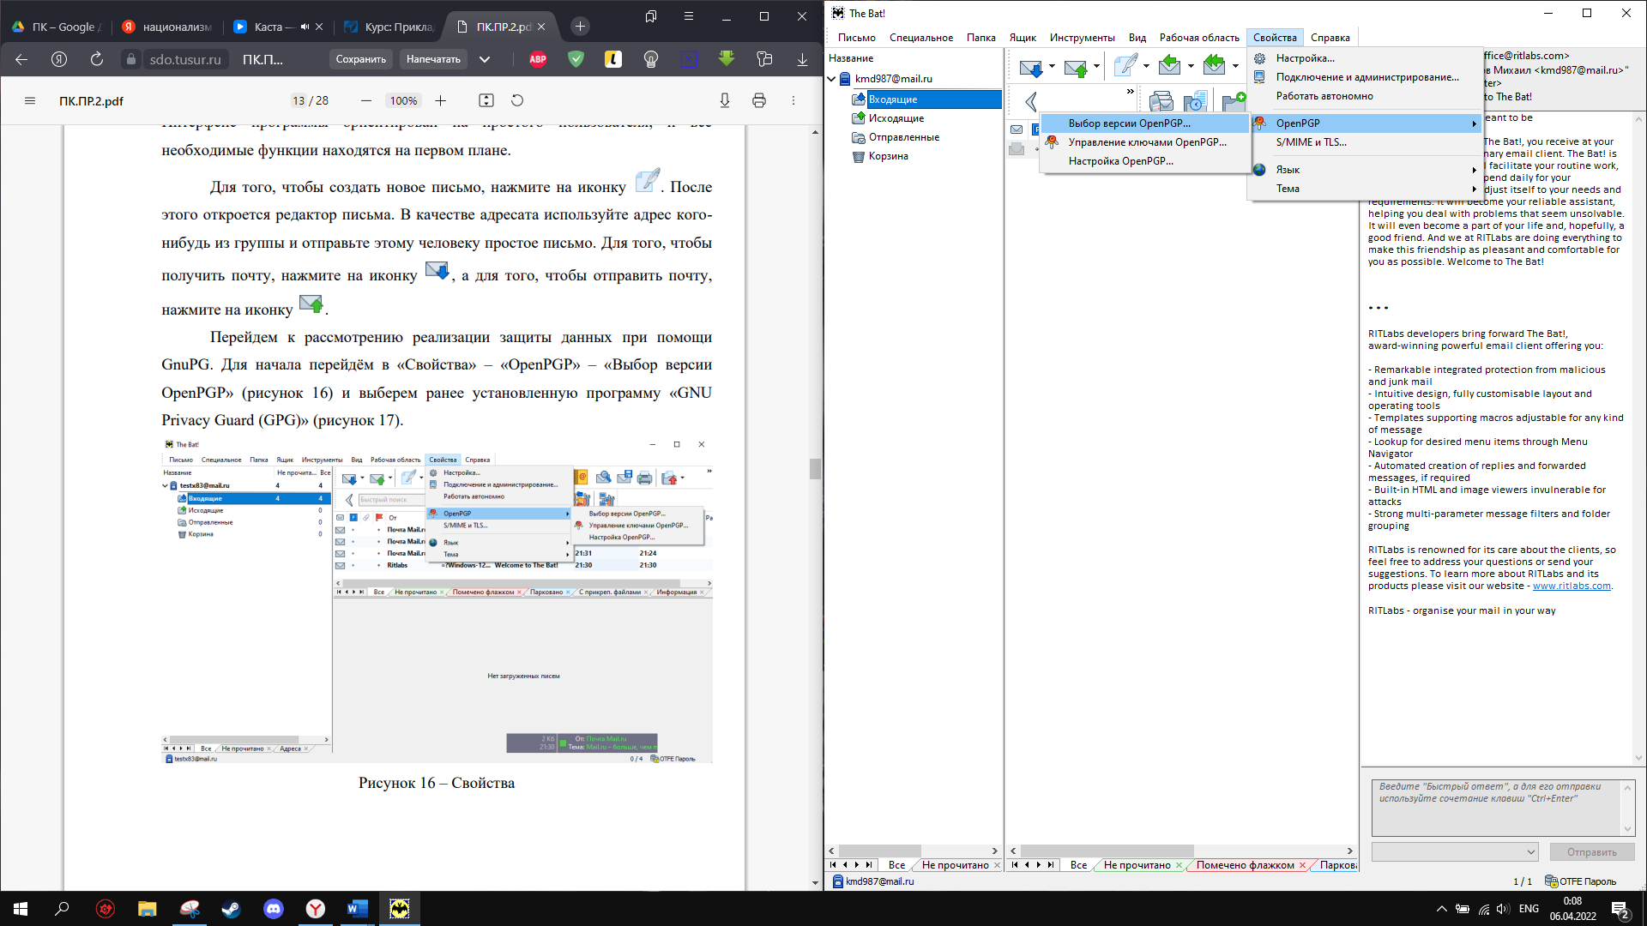
Task: Click Adblock Plus extension icon
Action: [x=538, y=59]
